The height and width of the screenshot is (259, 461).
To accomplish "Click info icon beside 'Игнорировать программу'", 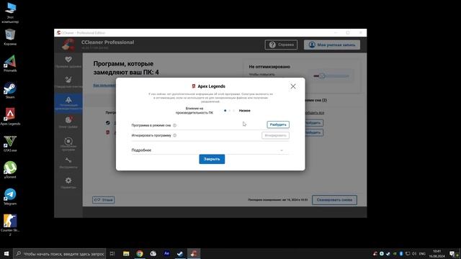I will tap(174, 135).
